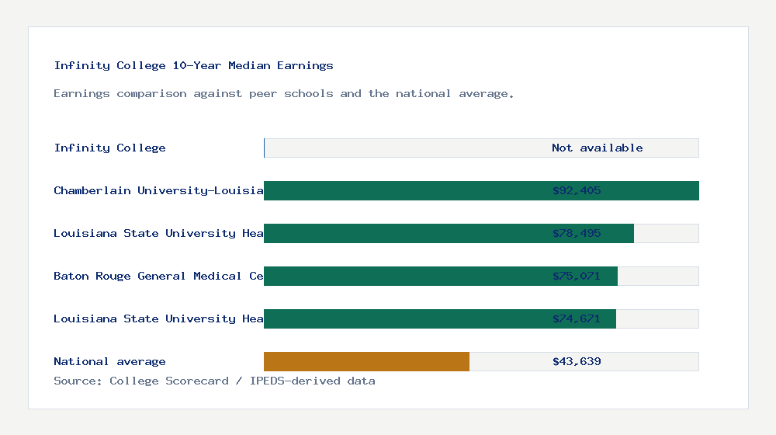Click the orange National average bar
The height and width of the screenshot is (435, 776).
(x=367, y=362)
